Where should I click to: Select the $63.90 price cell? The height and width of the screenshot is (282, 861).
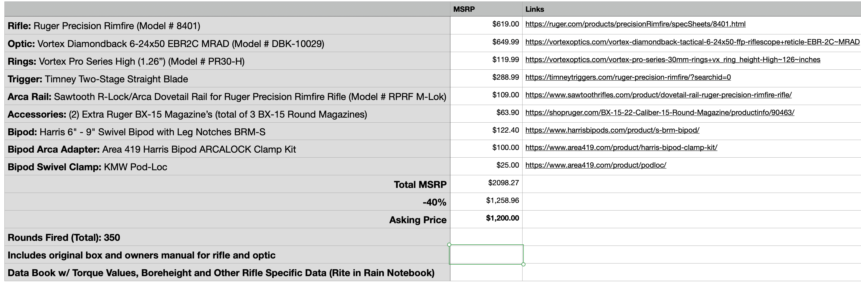(x=486, y=114)
